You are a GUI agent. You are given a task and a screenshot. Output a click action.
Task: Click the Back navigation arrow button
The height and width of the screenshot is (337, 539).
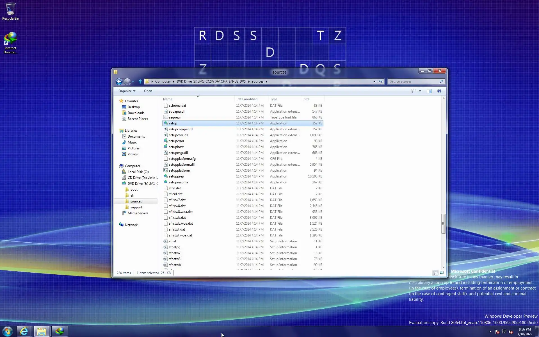click(x=119, y=81)
